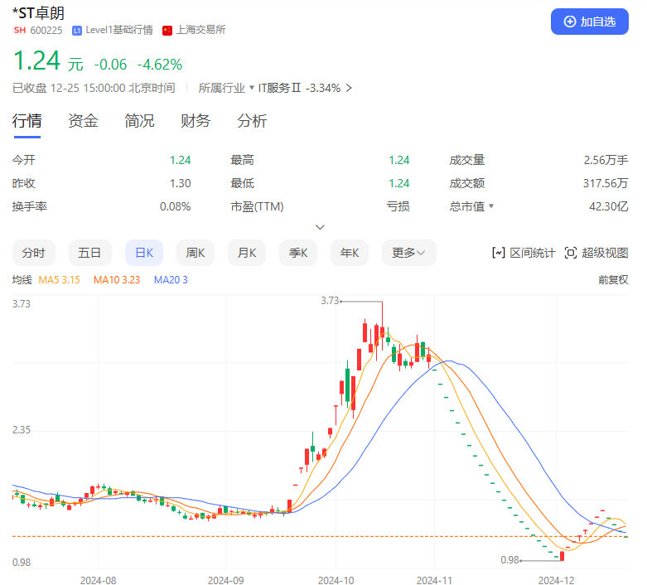Screen dimensions: 647x585
Task: Click the plus icon in 加自选 button
Action: tap(569, 22)
